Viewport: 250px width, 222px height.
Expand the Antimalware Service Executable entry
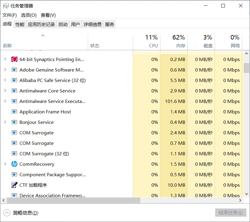[5, 101]
